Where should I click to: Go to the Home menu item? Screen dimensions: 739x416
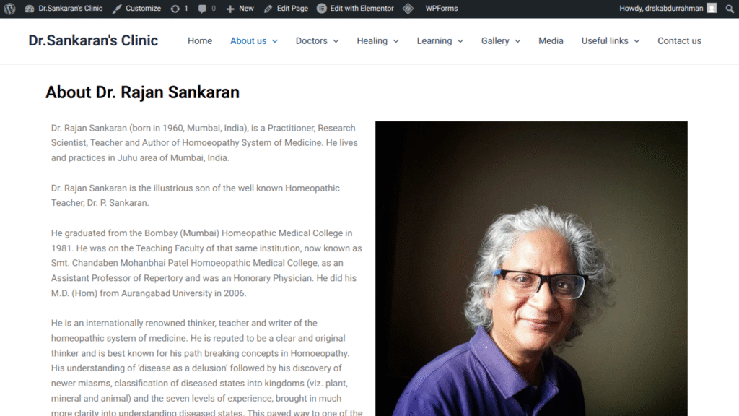click(200, 41)
